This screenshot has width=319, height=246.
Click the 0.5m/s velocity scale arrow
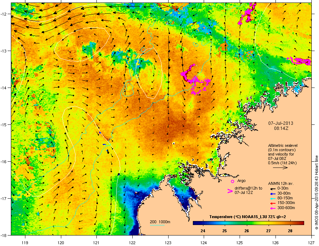280,167
